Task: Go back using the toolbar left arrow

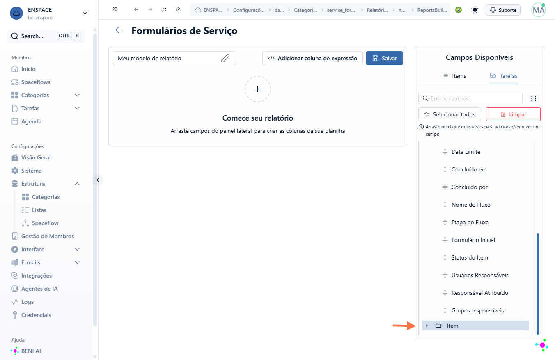Action: coord(136,9)
